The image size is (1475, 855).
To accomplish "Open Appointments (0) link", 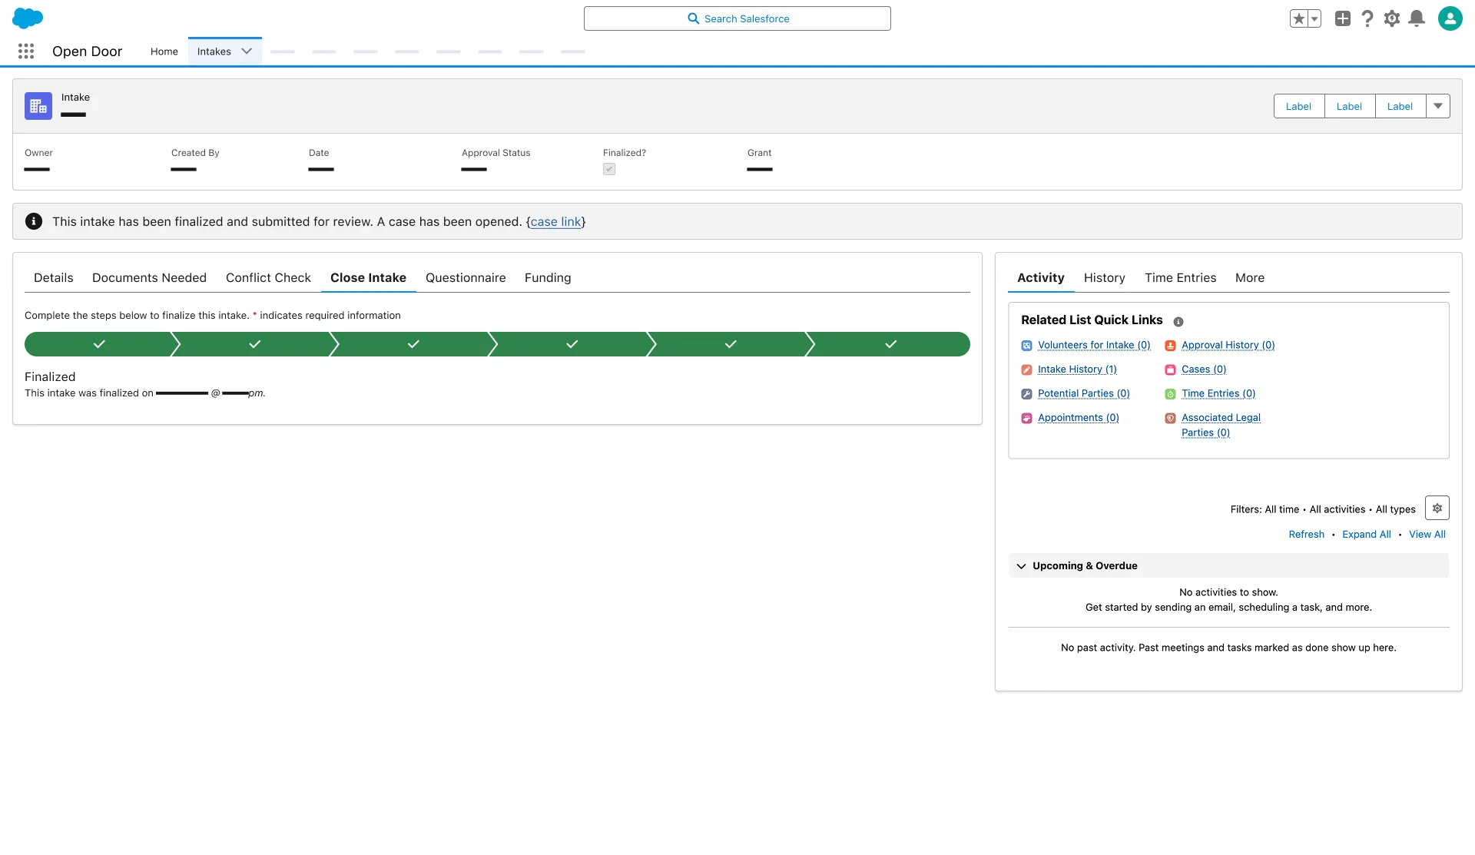I will [x=1078, y=418].
